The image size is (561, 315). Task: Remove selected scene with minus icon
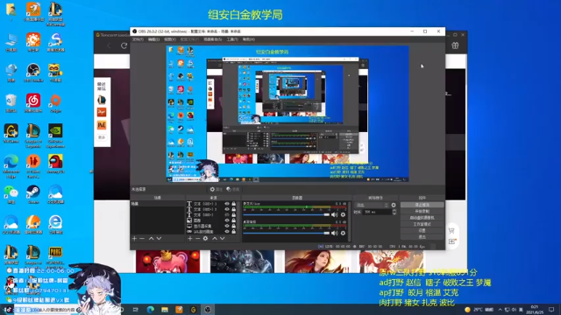coord(142,238)
